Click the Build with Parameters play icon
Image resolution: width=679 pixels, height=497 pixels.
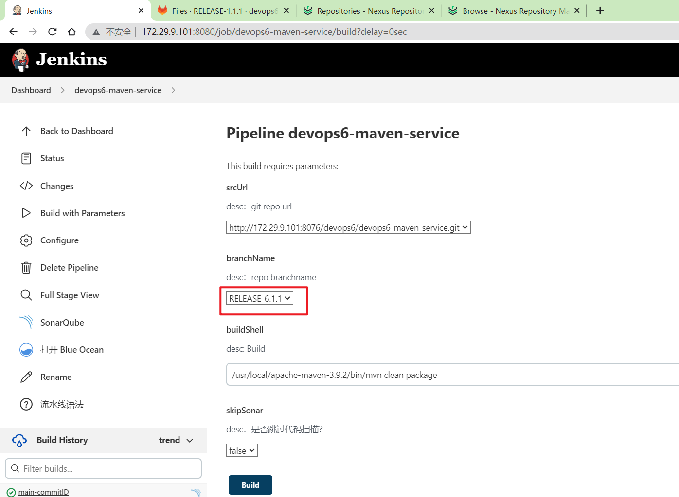[26, 213]
